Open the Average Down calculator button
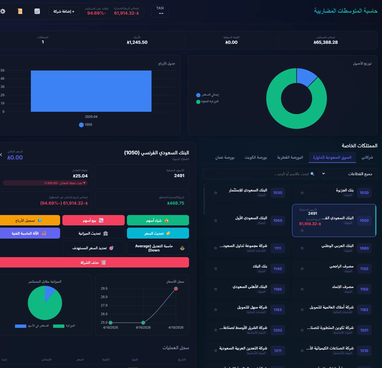This screenshot has height=368, width=382. tap(158, 248)
